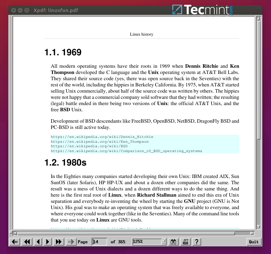Jump forward ten pages with the double-right arrow

coord(59,242)
